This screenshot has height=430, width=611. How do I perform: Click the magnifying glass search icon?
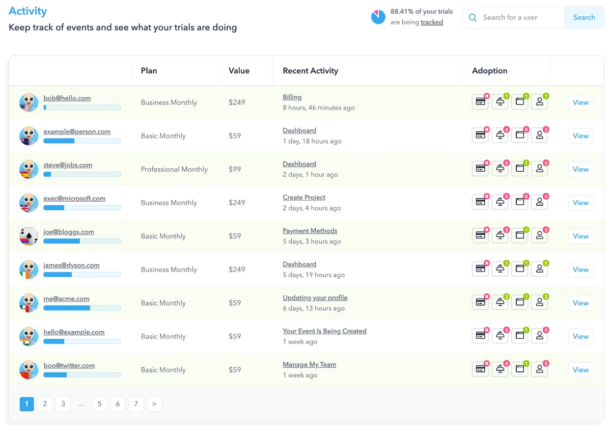(473, 17)
